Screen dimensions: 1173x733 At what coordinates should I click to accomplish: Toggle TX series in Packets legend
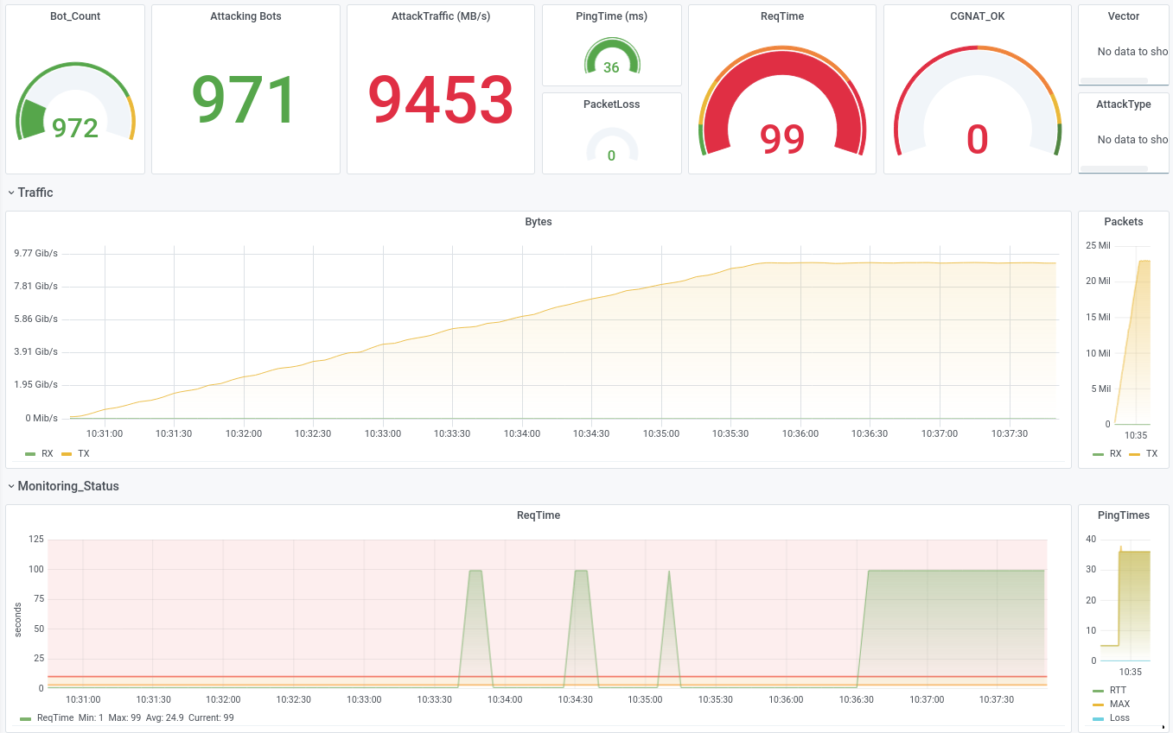click(1151, 453)
